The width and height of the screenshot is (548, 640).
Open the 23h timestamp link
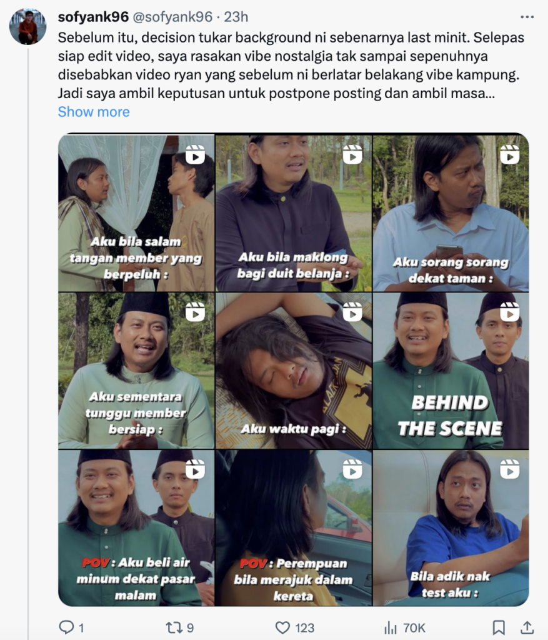236,17
